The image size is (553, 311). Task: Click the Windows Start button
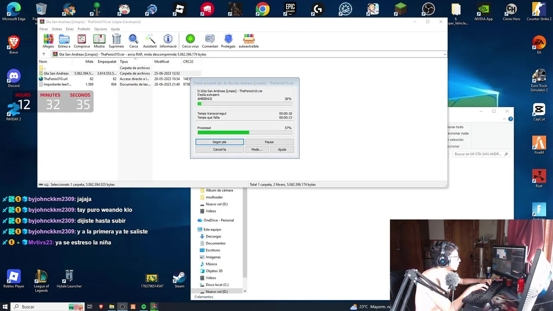(x=5, y=307)
